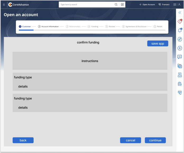This screenshot has height=153, width=184.
Task: Go to step 6 Agreement & Disclosure
Action: tap(134, 26)
